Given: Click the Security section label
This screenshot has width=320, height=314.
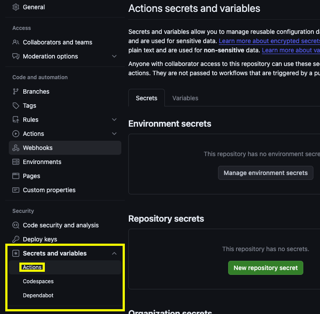Looking at the screenshot, I should point(23,211).
